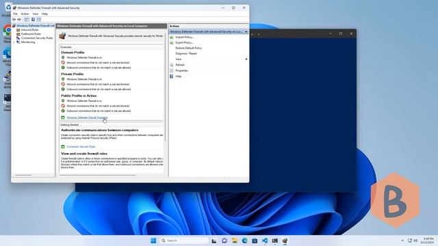Select the root Windows Defender Firewall tree node
The image size is (438, 246).
tap(35, 26)
